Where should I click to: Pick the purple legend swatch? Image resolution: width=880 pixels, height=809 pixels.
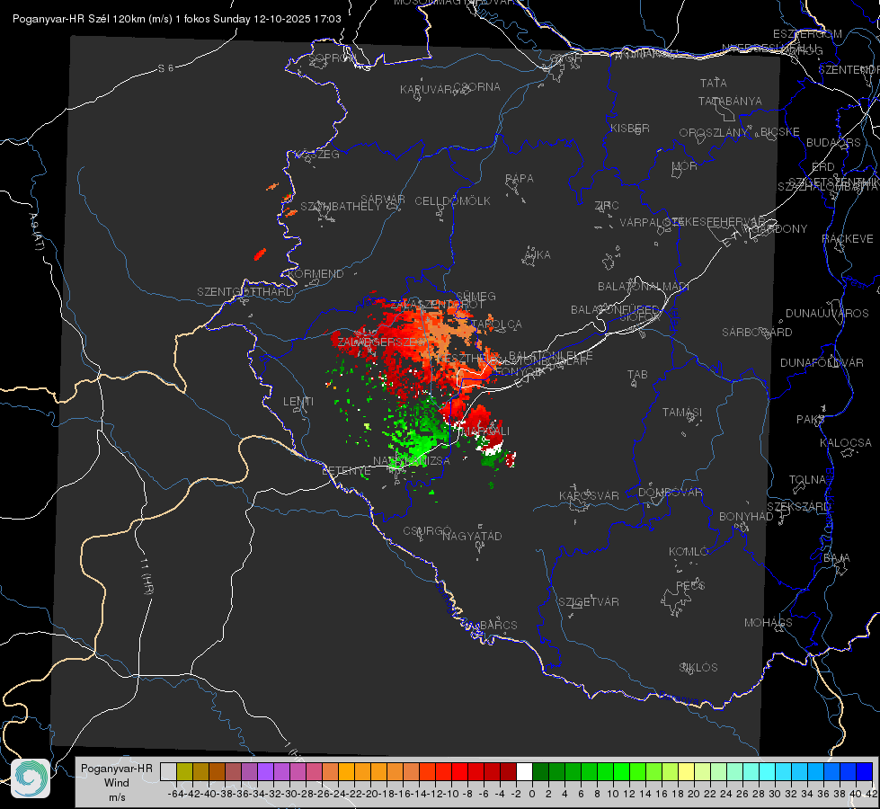pos(265,772)
